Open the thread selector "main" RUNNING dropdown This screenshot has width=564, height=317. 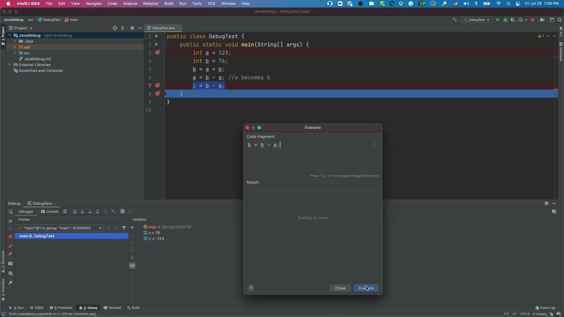(x=60, y=228)
